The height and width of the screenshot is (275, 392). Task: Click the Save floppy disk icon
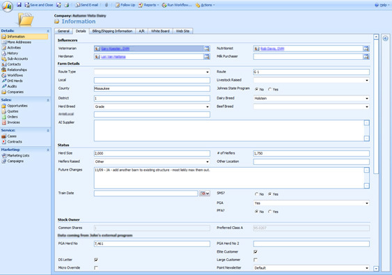(19, 5)
